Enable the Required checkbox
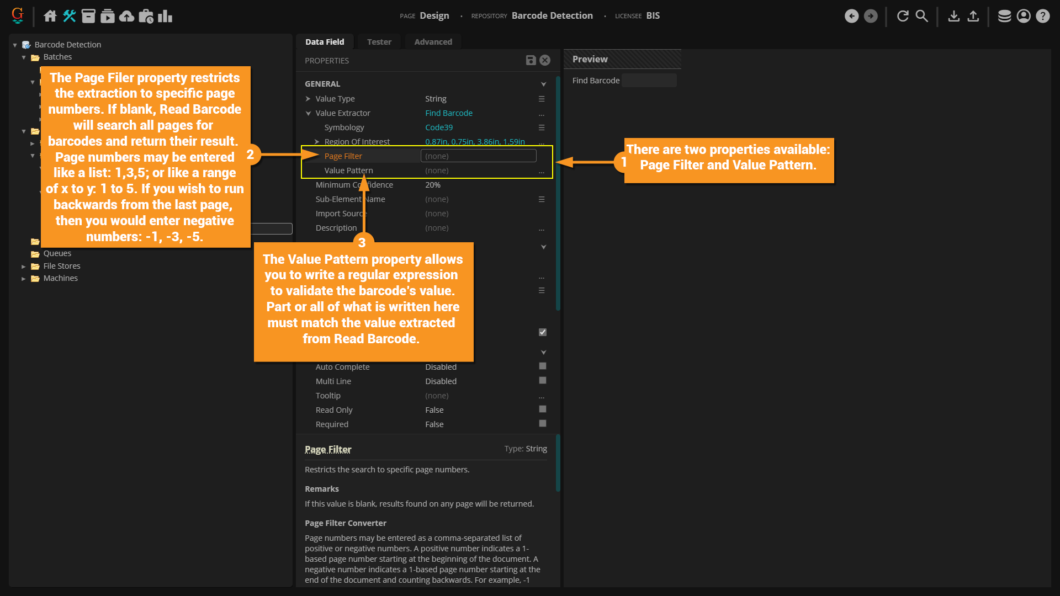The width and height of the screenshot is (1060, 596). tap(543, 424)
